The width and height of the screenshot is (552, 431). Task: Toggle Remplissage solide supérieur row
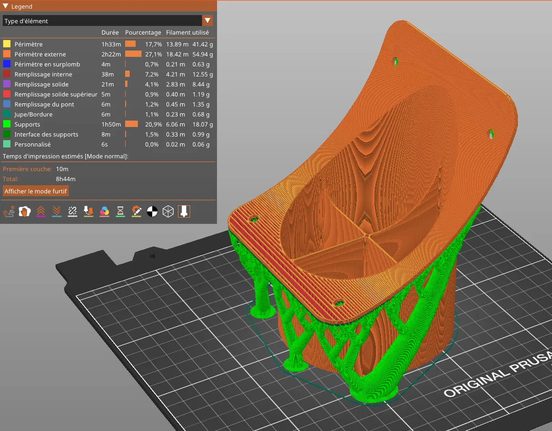click(x=108, y=94)
